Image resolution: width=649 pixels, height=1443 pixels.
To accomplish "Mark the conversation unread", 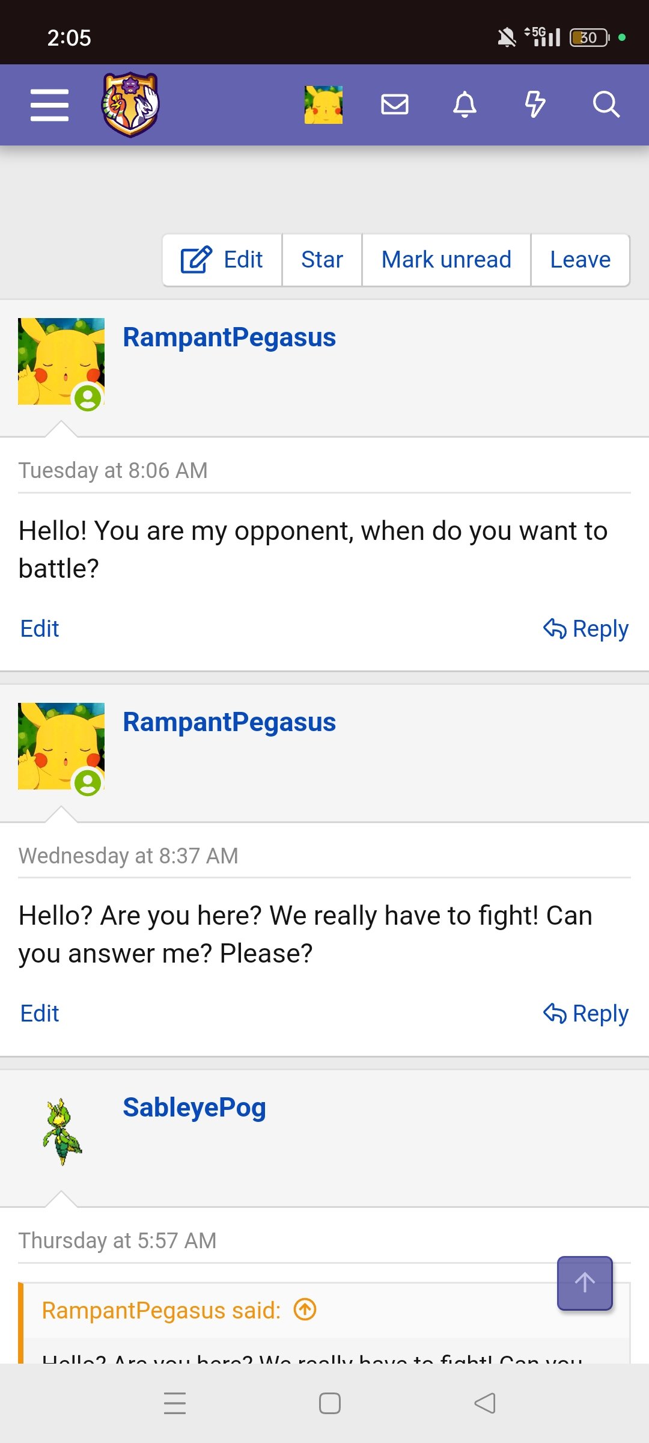I will pos(446,260).
